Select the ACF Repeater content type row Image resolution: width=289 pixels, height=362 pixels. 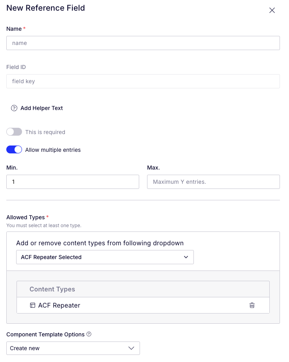coord(143,305)
